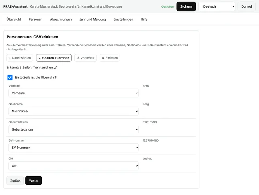Click the sample value Anna
Image resolution: width=259 pixels, height=195 pixels.
point(146,86)
